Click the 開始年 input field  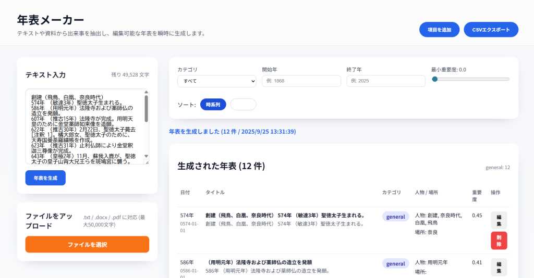tap(301, 81)
